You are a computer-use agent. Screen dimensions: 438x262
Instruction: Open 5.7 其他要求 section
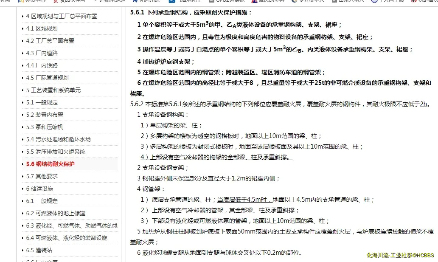tap(42, 176)
